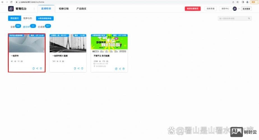Click the Camera360 logo beside 管理后台
Image resolution: width=259 pixels, height=140 pixels.
[x=11, y=9]
